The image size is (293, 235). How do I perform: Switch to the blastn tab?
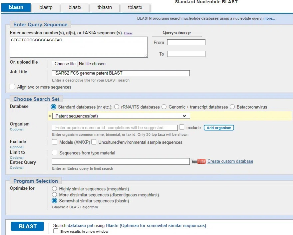click(16, 7)
